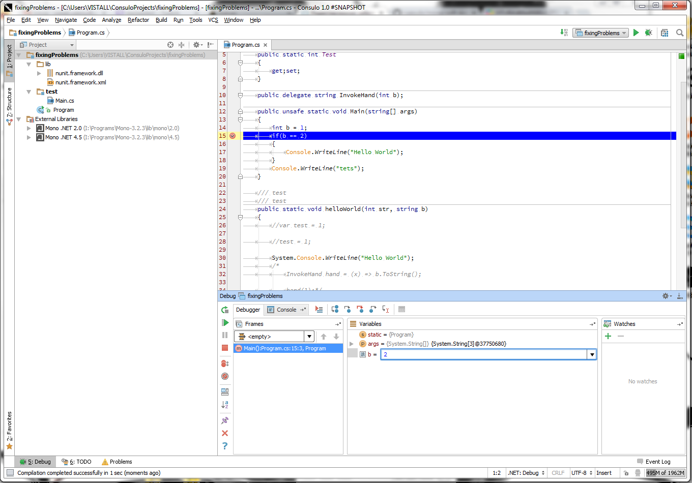Image resolution: width=692 pixels, height=483 pixels.
Task: Resume program execution in debugger
Action: tap(225, 322)
